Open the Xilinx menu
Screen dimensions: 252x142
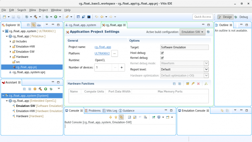(32, 10)
